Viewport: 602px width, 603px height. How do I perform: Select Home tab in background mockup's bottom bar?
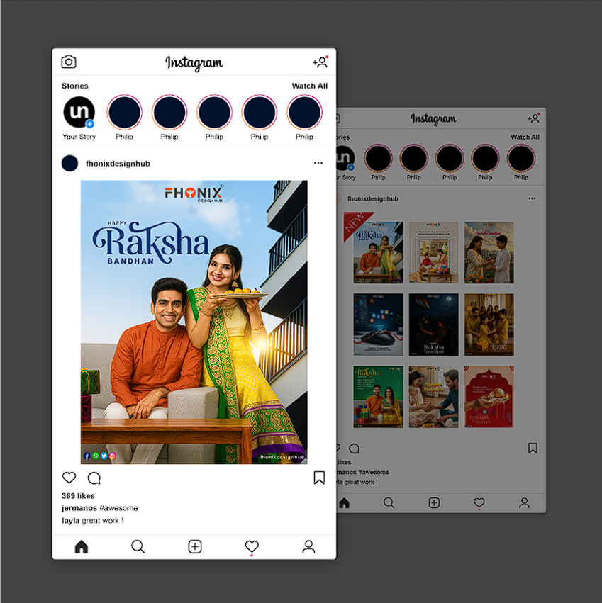[x=345, y=502]
